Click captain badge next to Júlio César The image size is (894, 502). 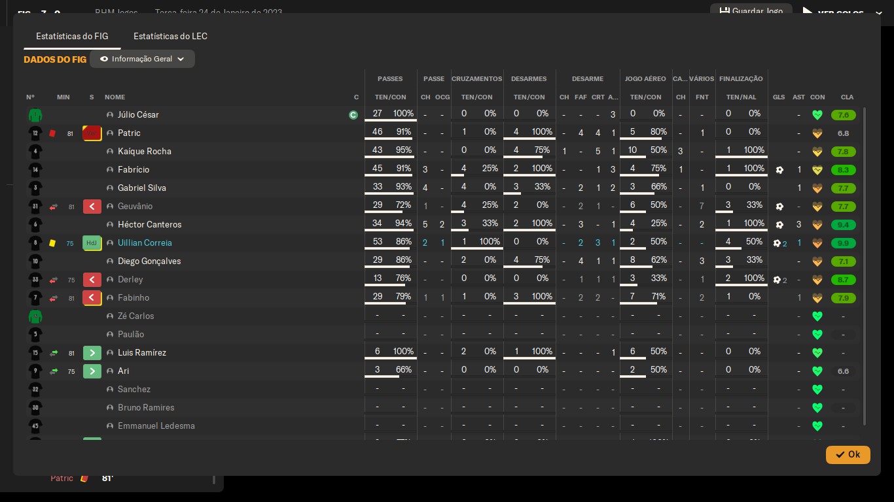tap(353, 115)
